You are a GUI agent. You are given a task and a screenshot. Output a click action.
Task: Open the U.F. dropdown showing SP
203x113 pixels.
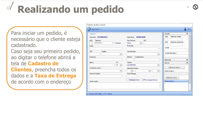(x=121, y=65)
